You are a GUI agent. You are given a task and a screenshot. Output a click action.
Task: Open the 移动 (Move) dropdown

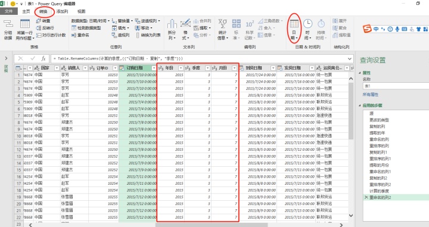click(144, 28)
